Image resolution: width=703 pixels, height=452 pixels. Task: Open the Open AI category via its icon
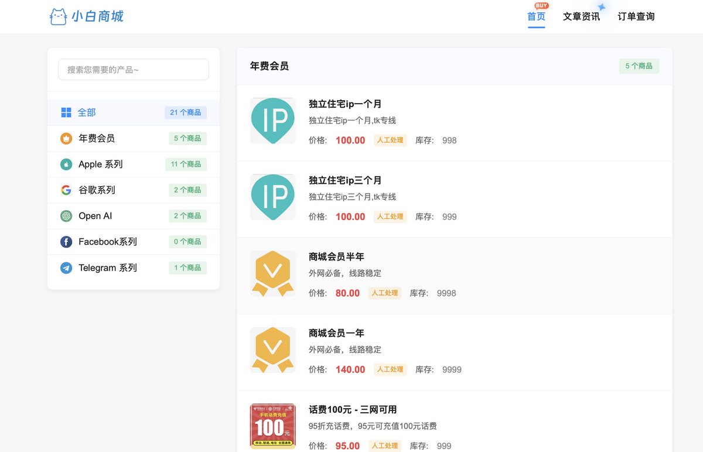[x=66, y=215]
